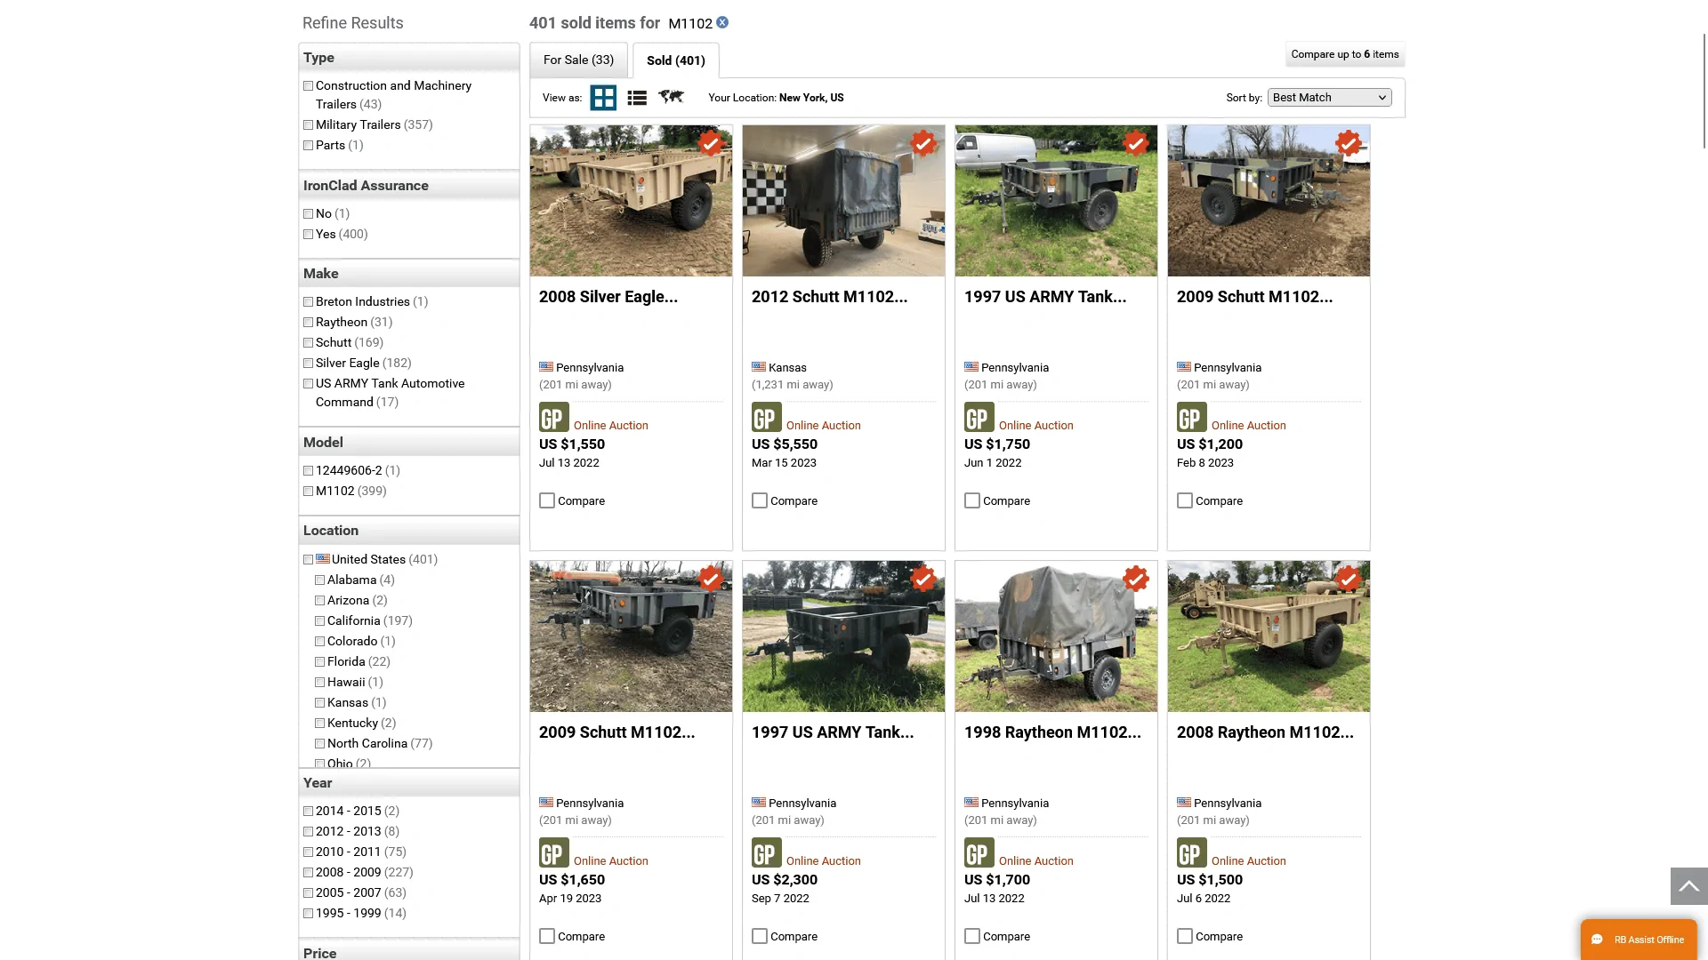The image size is (1708, 960).
Task: Open 2008 Silver Eagle trailer photo
Action: [x=631, y=201]
